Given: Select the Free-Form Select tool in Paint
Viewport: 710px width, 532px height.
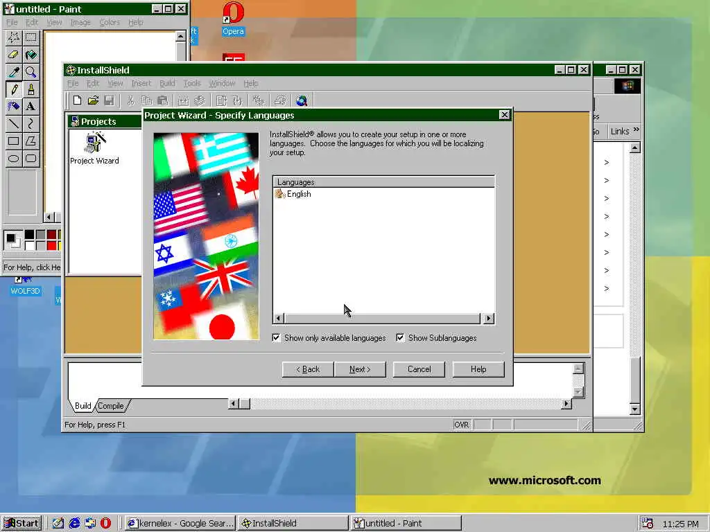Looking at the screenshot, I should (14, 37).
